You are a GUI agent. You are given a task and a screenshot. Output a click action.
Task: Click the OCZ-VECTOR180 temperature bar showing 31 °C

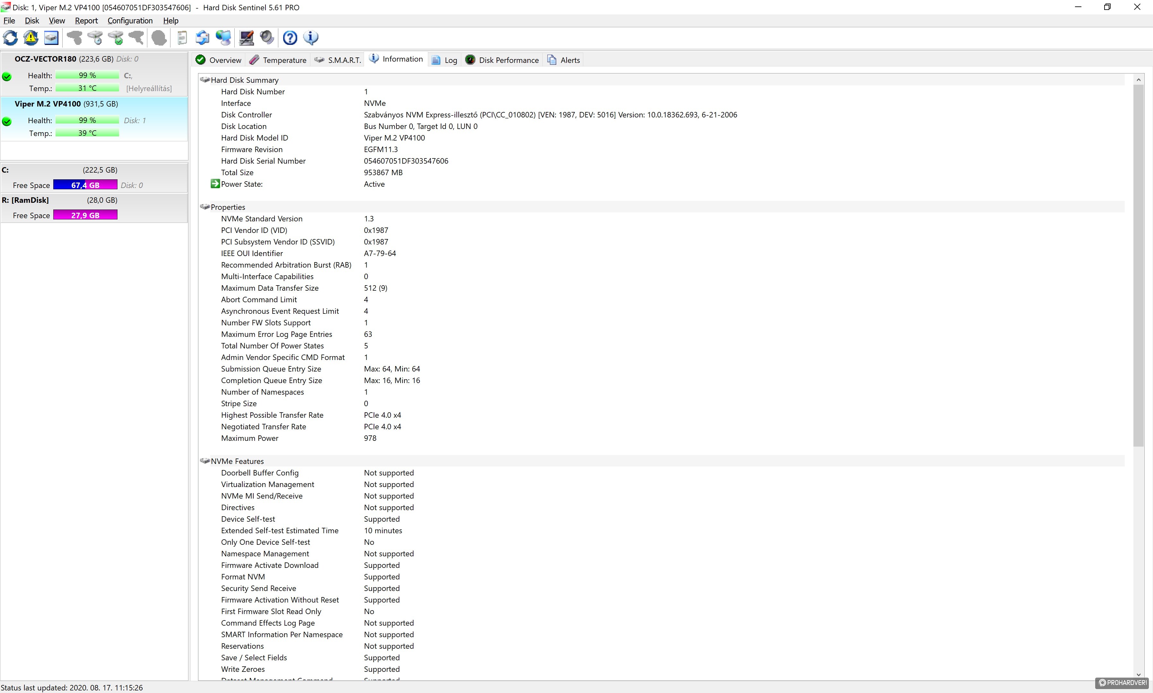(x=87, y=88)
